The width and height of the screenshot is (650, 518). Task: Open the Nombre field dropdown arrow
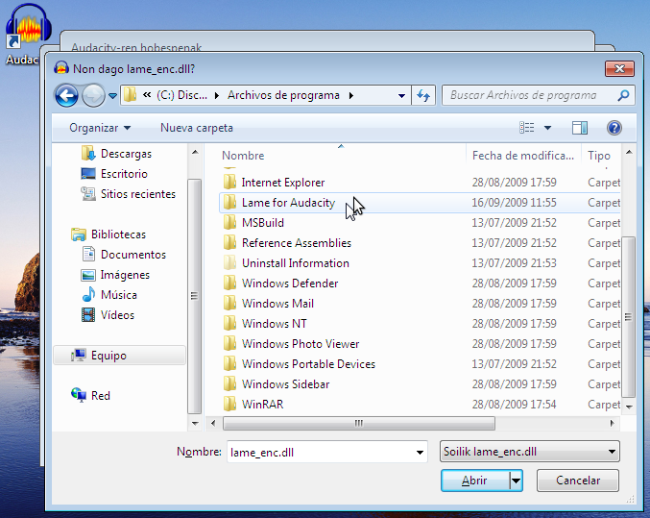420,453
